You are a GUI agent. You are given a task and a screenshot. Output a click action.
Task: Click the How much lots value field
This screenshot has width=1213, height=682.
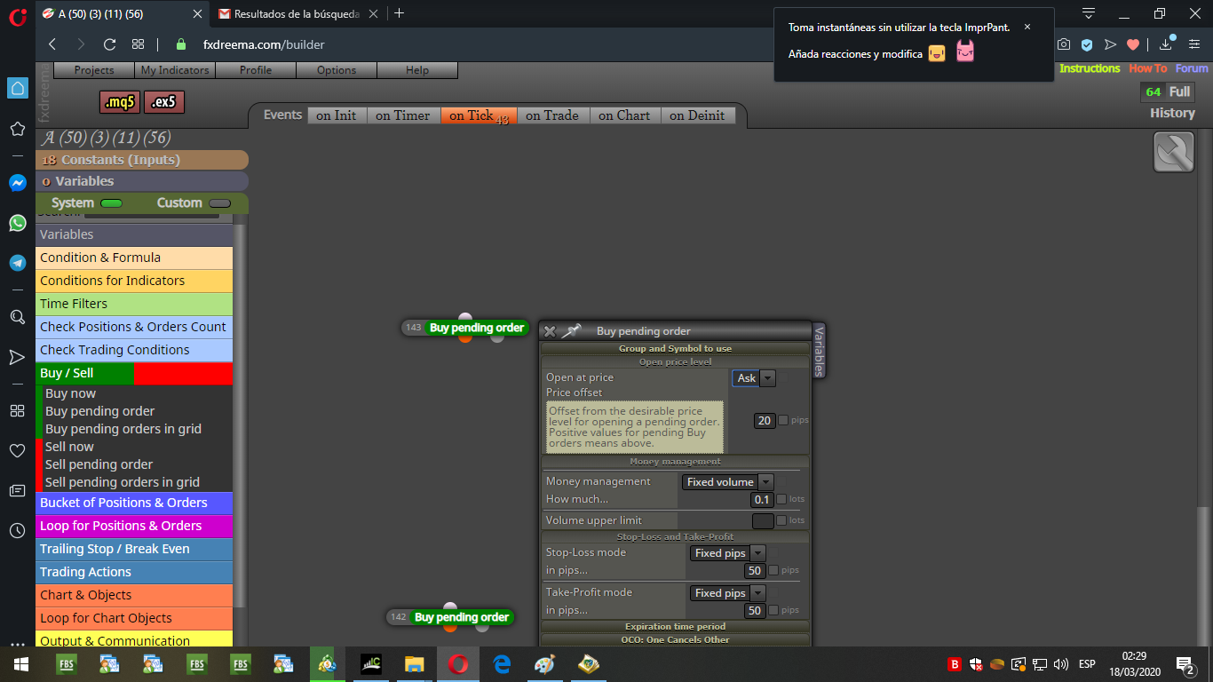pos(762,499)
